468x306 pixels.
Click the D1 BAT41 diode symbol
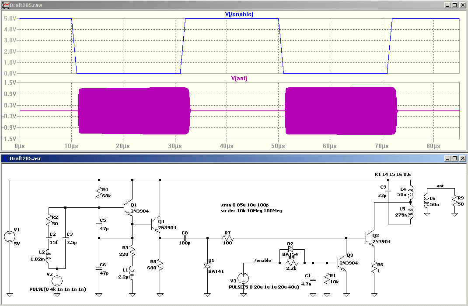coord(207,265)
